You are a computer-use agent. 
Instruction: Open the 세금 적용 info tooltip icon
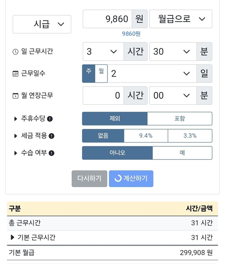tap(51, 136)
